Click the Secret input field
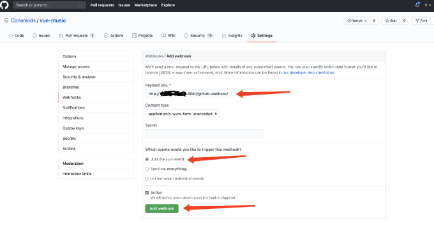 tap(204, 134)
